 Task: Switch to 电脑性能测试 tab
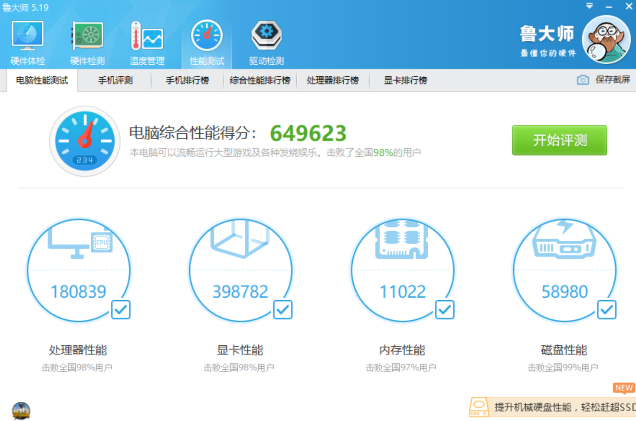[42, 80]
